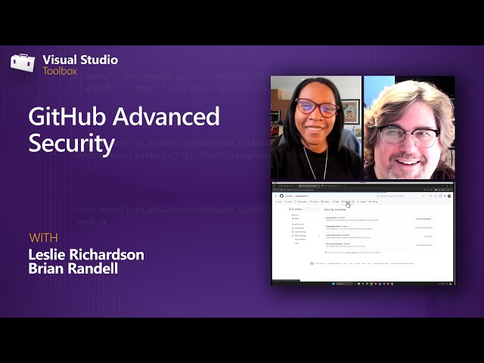The height and width of the screenshot is (363, 484).
Task: Open the Insights tab in repo navigation
Action: pyautogui.click(x=361, y=202)
